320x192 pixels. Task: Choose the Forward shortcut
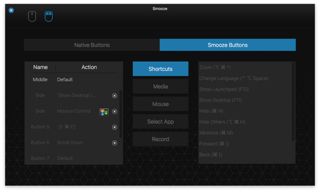tap(214, 144)
